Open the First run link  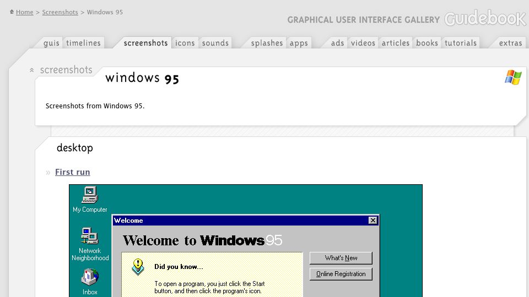point(73,172)
